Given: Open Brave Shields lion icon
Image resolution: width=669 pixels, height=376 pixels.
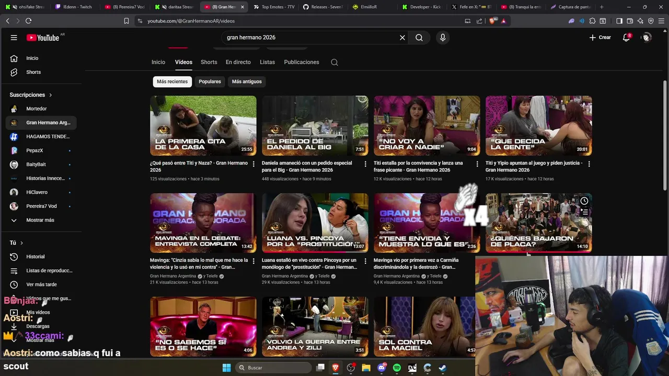Looking at the screenshot, I should coord(492,21).
